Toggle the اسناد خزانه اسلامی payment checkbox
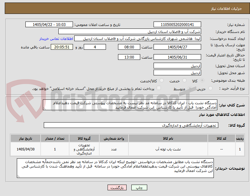Viewport: 250px width, 196px height. 159,88
